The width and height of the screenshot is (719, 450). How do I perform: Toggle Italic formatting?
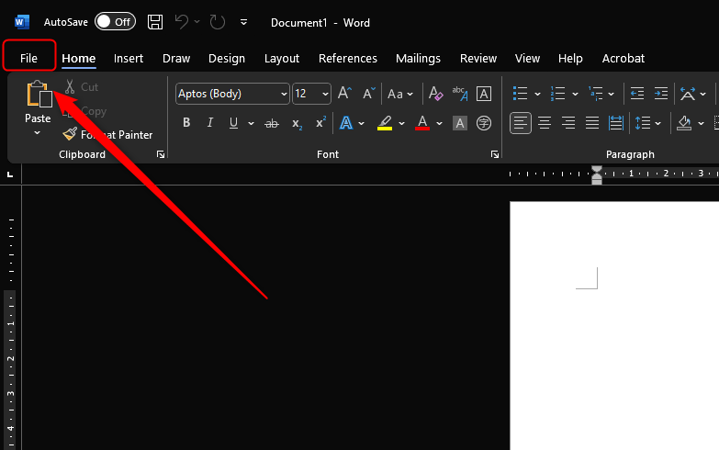click(x=210, y=123)
